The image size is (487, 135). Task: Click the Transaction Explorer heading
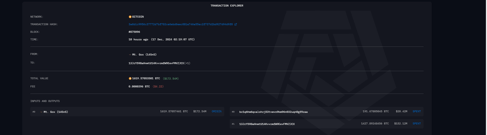(x=227, y=6)
